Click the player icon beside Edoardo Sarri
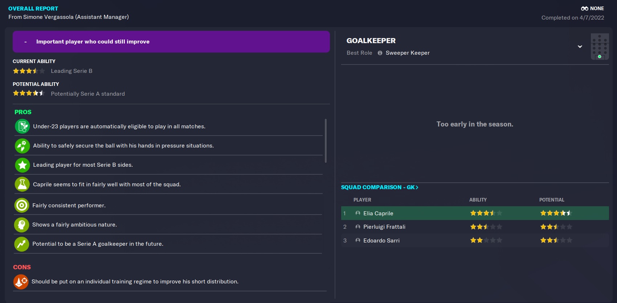The image size is (617, 303). [358, 240]
